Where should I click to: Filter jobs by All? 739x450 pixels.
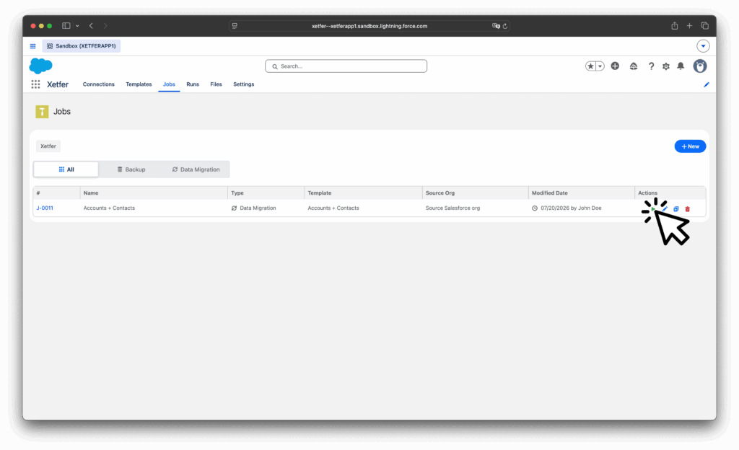66,169
